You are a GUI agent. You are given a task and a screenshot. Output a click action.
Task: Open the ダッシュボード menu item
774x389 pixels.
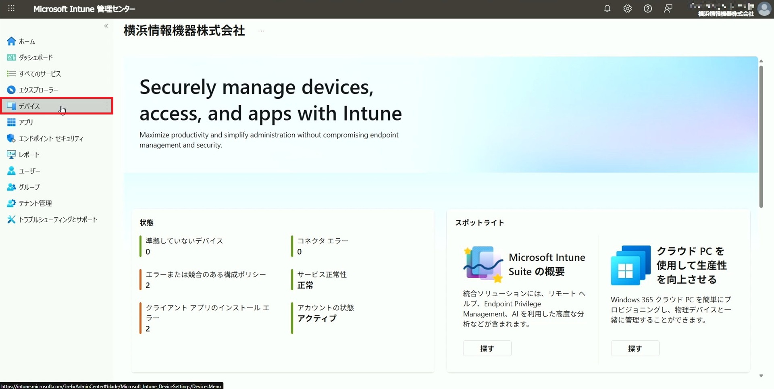(35, 57)
